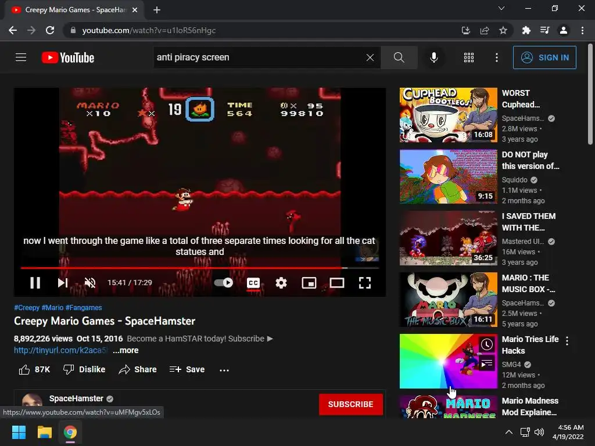Open the YouTube guide hamburger menu
This screenshot has height=446, width=595.
coord(21,57)
